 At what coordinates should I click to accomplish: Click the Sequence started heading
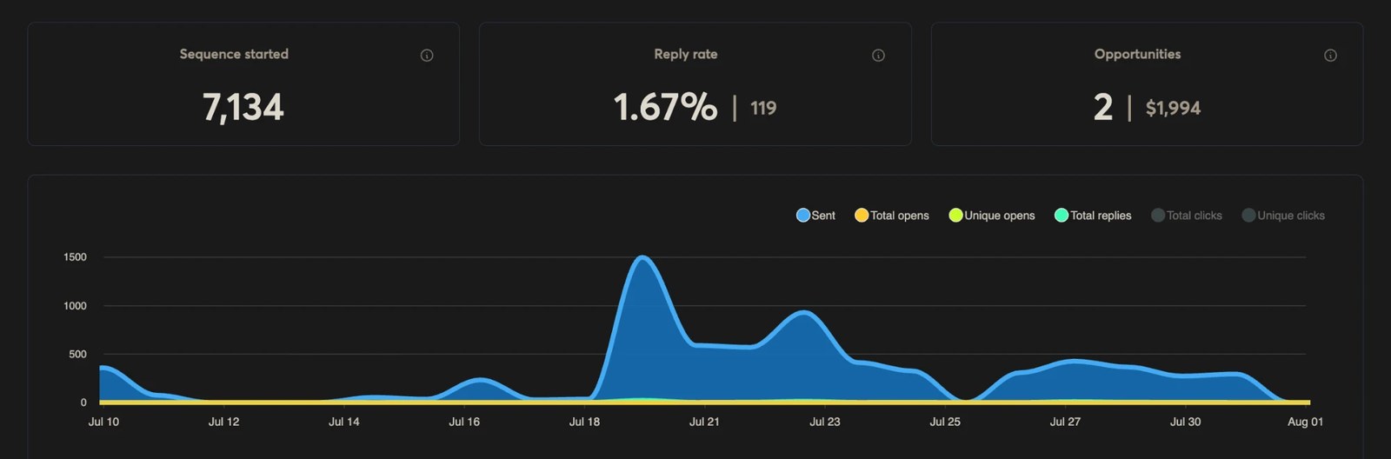coord(234,54)
